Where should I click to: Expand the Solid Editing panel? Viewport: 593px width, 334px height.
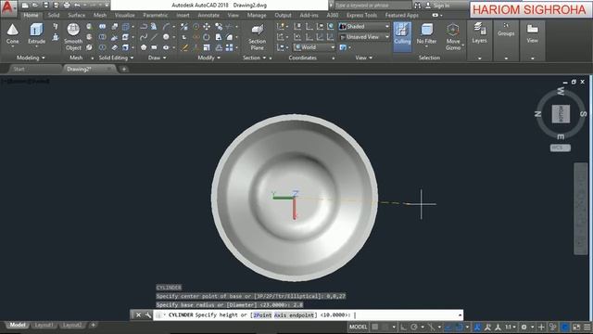(116, 58)
